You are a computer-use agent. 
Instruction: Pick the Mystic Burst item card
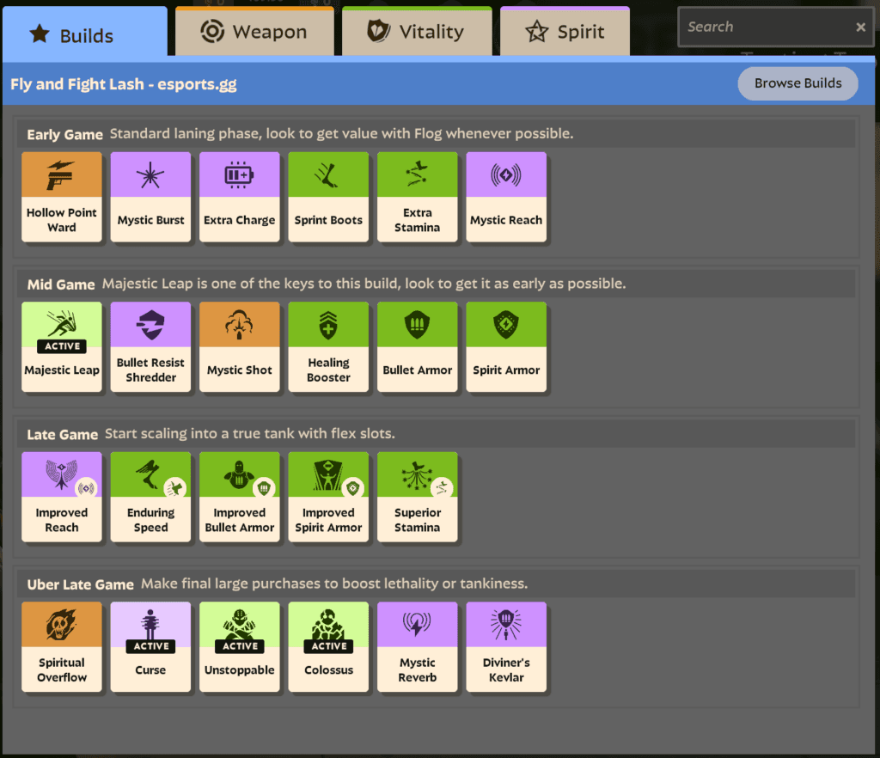coord(151,197)
